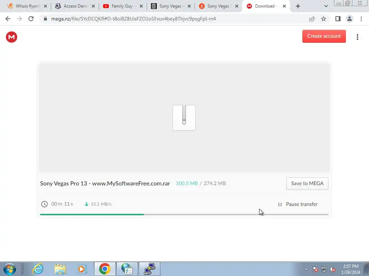Screen dimensions: 369x276
Task: Click the MEGA logo icon
Action: pos(12,37)
